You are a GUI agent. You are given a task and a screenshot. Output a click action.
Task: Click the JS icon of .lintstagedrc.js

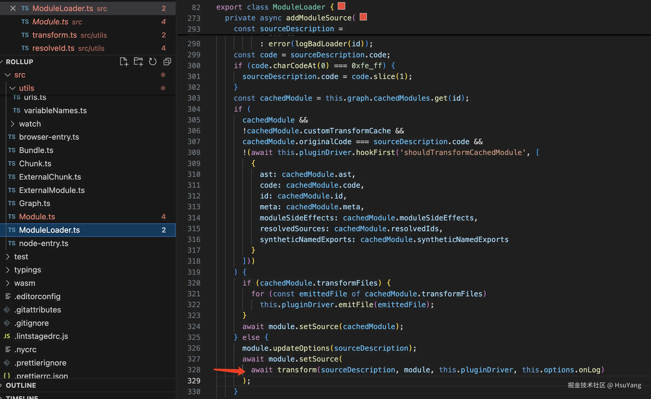tap(7, 336)
